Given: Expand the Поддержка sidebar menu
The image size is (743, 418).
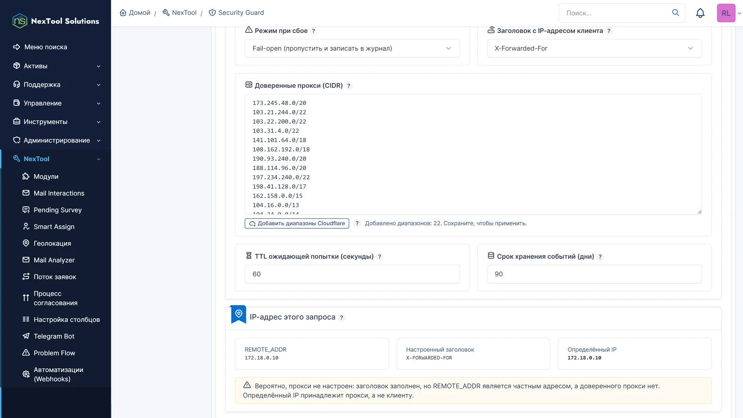Looking at the screenshot, I should pos(56,85).
